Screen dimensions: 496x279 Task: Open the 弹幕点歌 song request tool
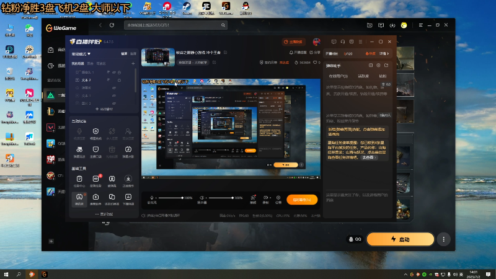tap(128, 151)
